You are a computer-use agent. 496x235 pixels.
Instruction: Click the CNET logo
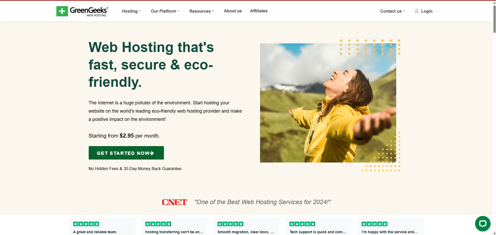(x=174, y=202)
